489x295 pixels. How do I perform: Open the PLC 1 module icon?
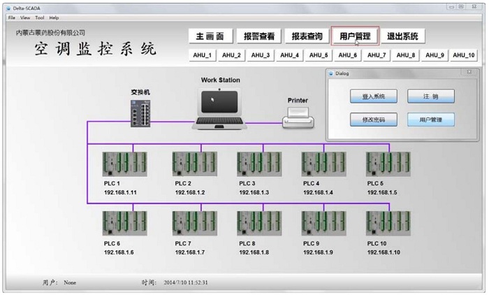click(124, 164)
